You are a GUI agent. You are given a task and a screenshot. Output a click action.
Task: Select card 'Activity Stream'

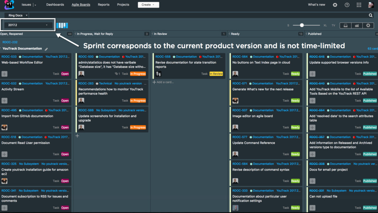pyautogui.click(x=36, y=93)
